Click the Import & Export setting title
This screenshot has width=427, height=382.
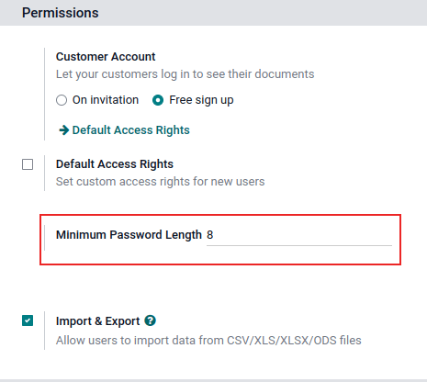click(97, 321)
